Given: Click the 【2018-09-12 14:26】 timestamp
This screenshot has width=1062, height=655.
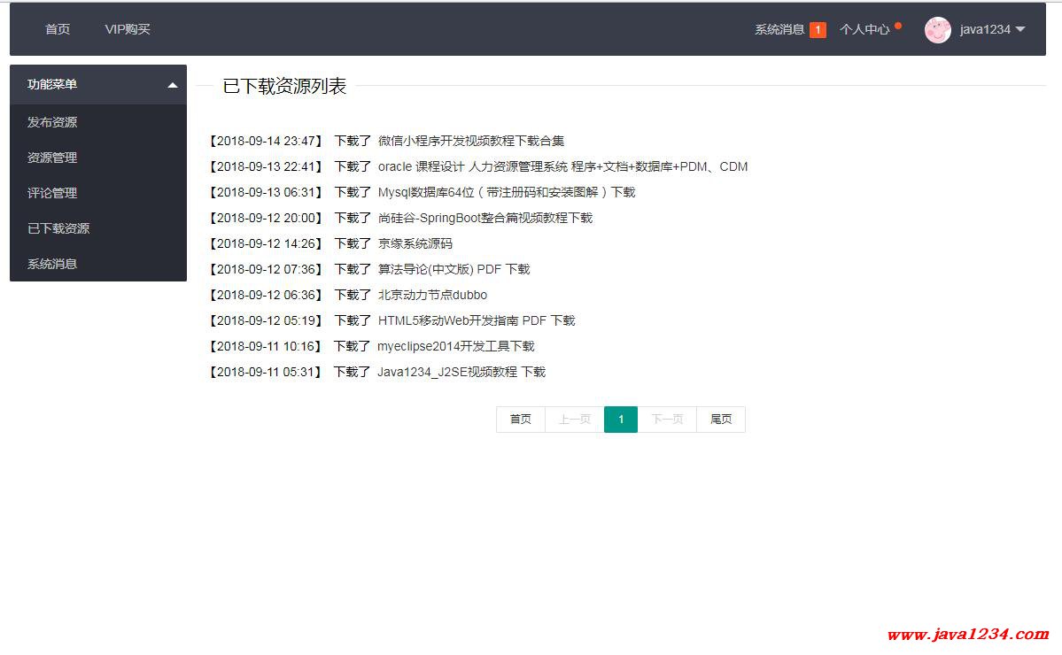Looking at the screenshot, I should click(267, 243).
